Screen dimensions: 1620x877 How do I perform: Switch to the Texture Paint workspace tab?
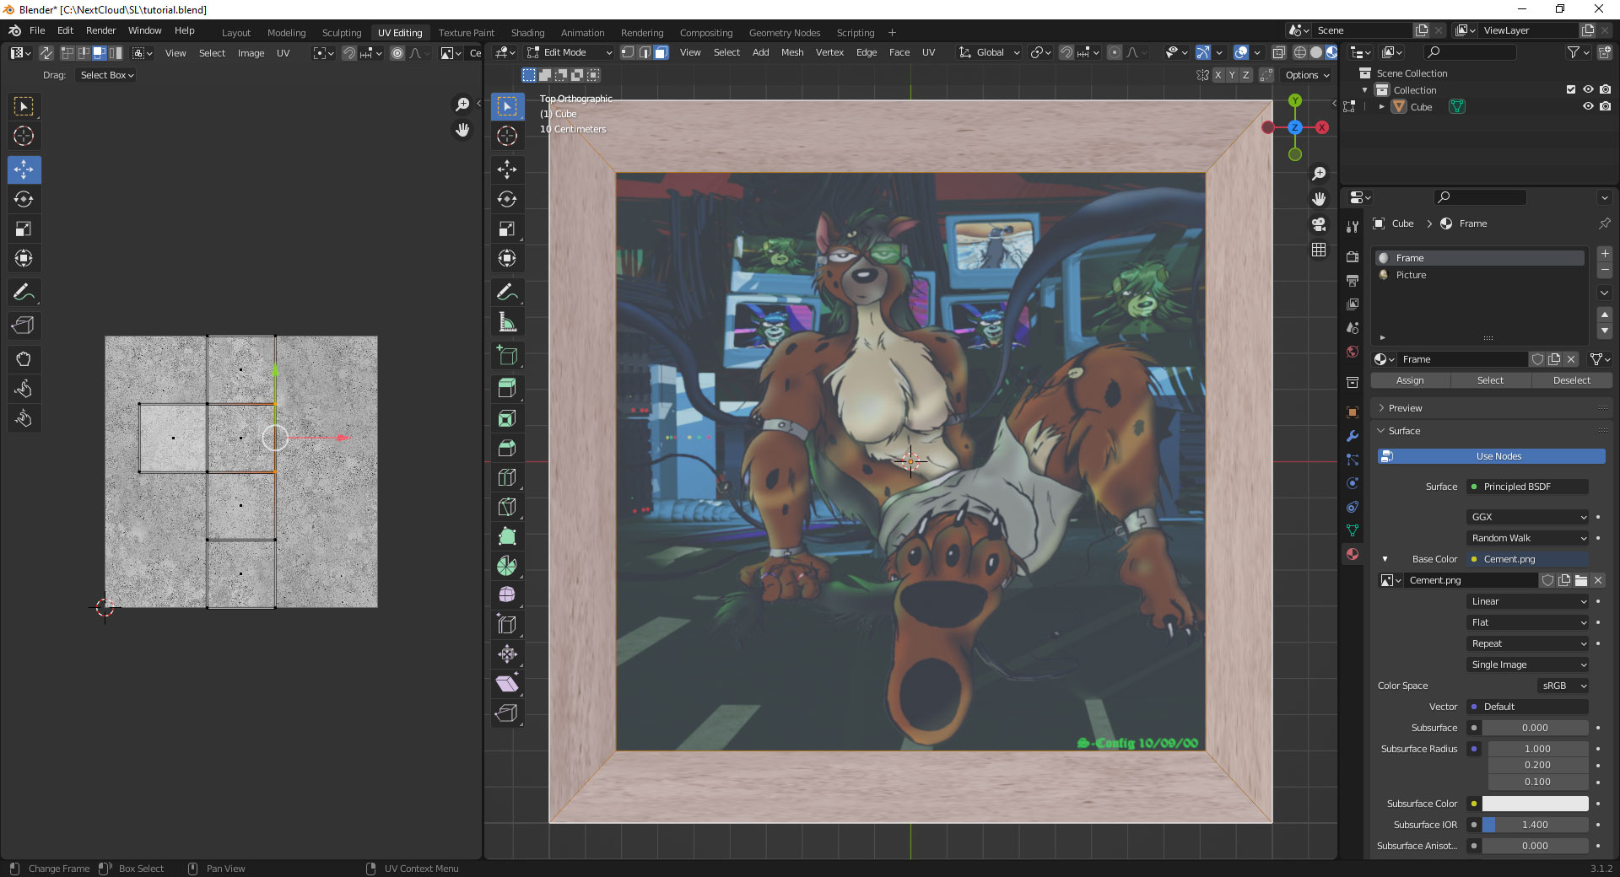(467, 33)
